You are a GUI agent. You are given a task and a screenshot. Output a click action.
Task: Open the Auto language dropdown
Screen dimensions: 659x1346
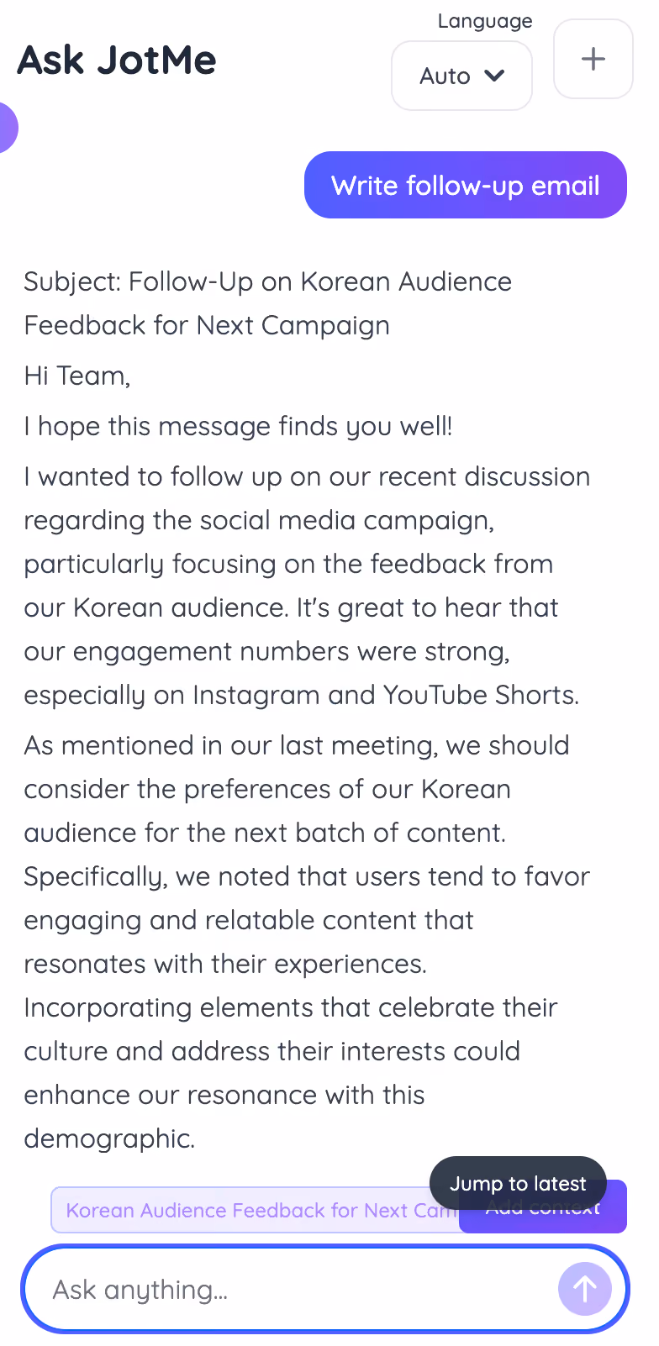461,76
